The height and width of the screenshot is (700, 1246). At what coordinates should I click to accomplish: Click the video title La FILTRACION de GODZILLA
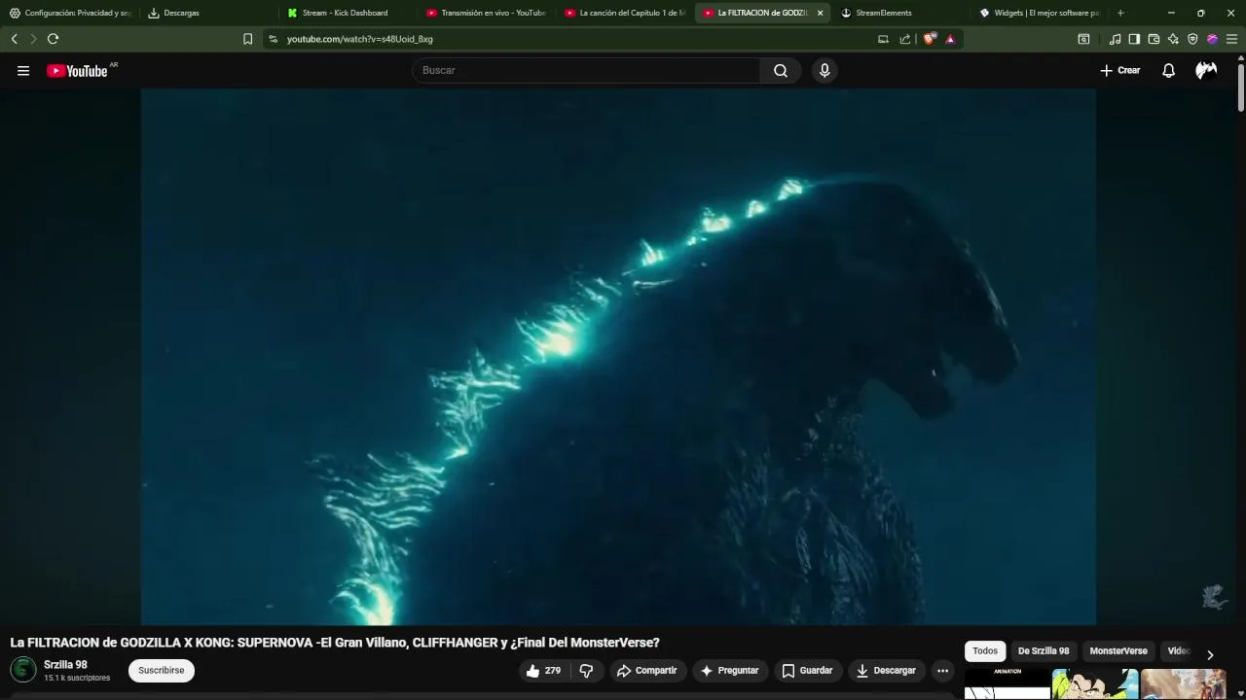point(335,643)
